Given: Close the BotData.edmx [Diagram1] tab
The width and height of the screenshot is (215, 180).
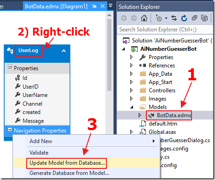Looking at the screenshot, I should [103, 6].
